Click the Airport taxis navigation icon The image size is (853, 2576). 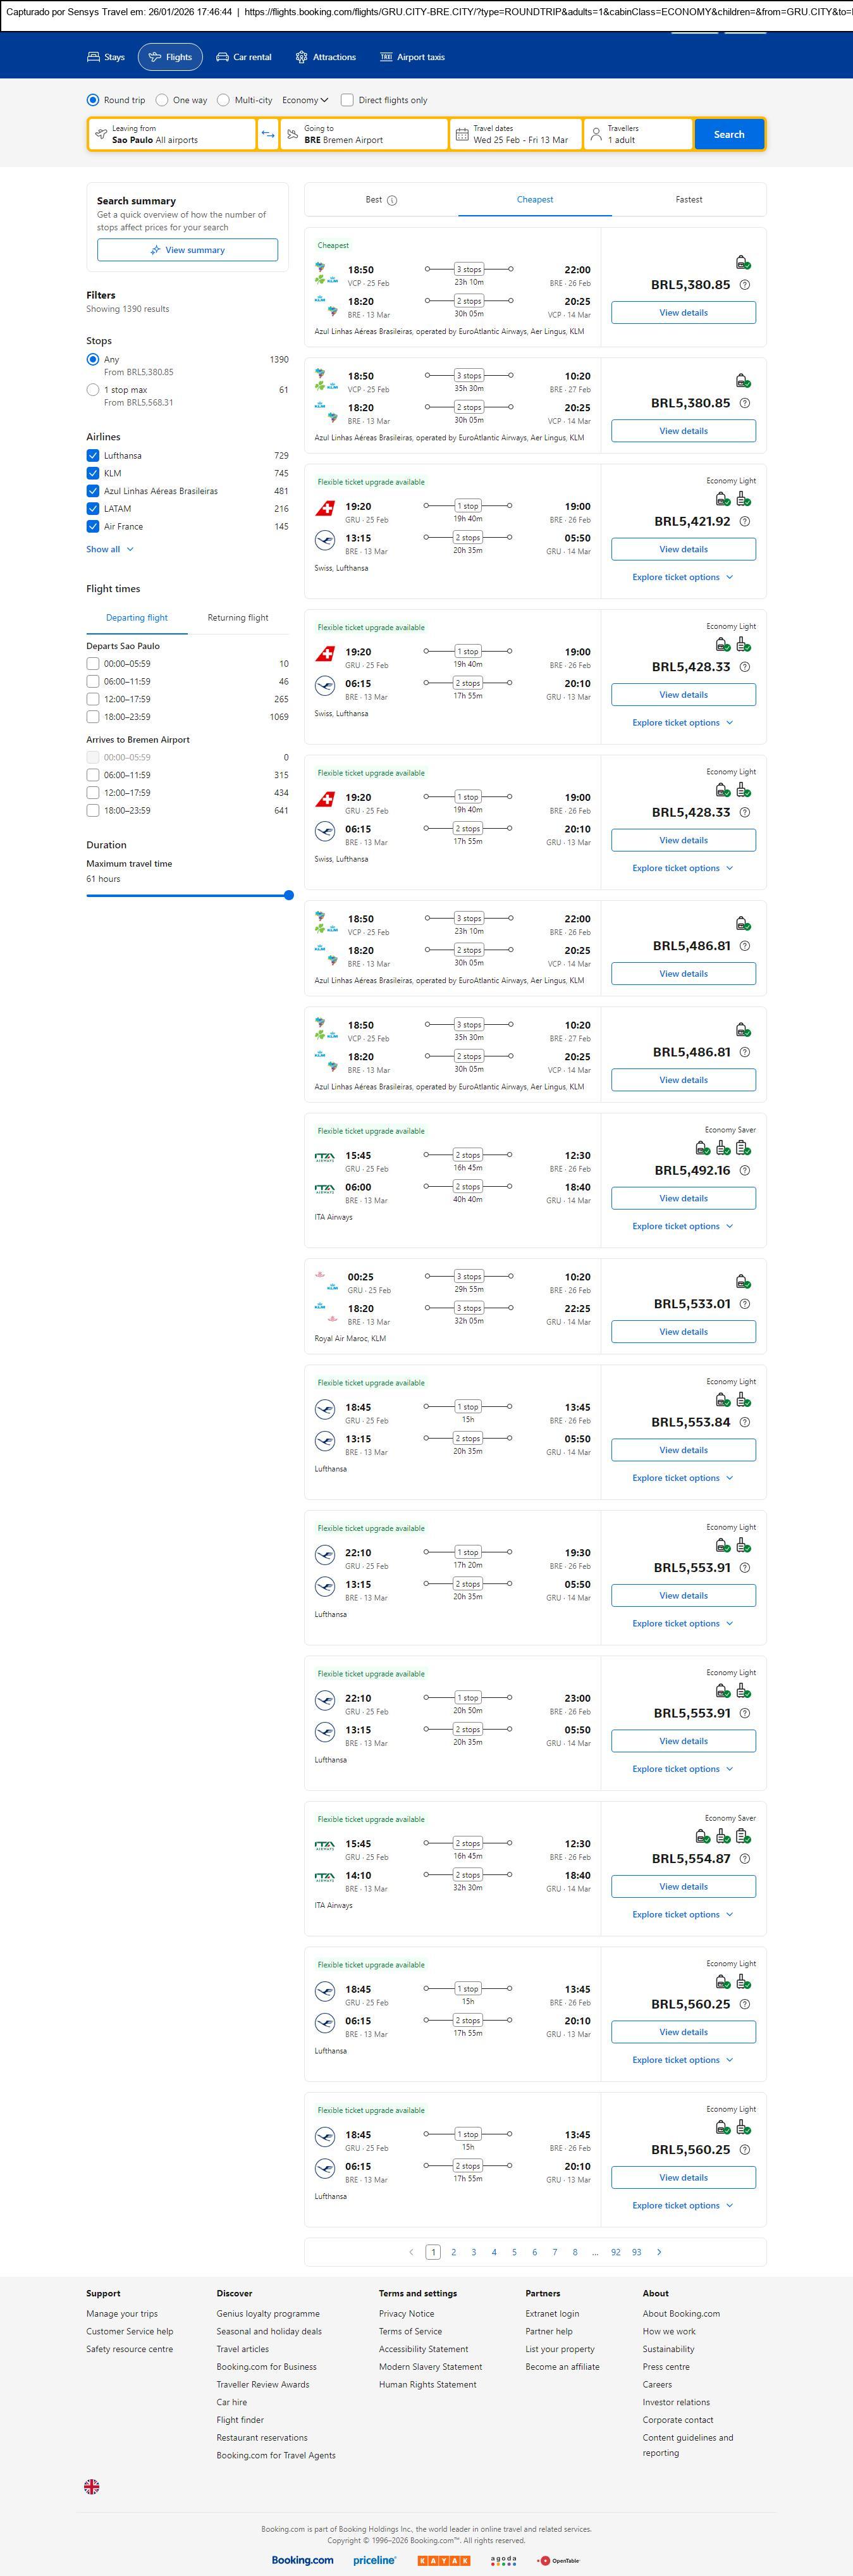coord(386,57)
